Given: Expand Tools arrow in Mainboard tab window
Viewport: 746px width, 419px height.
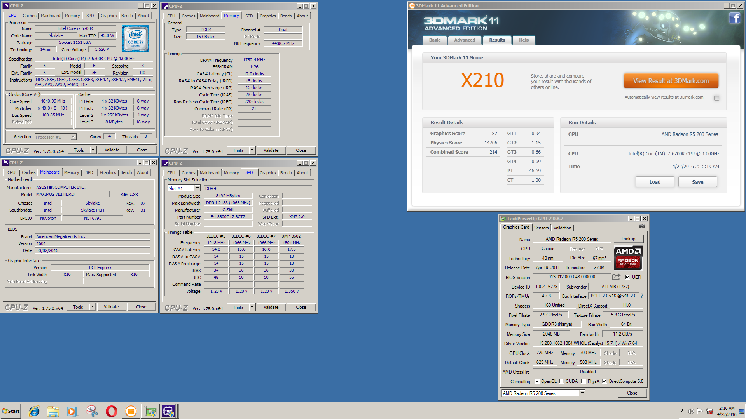Looking at the screenshot, I should [92, 307].
